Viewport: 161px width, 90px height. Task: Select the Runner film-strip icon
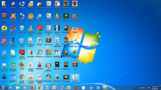pyautogui.click(x=13, y=4)
